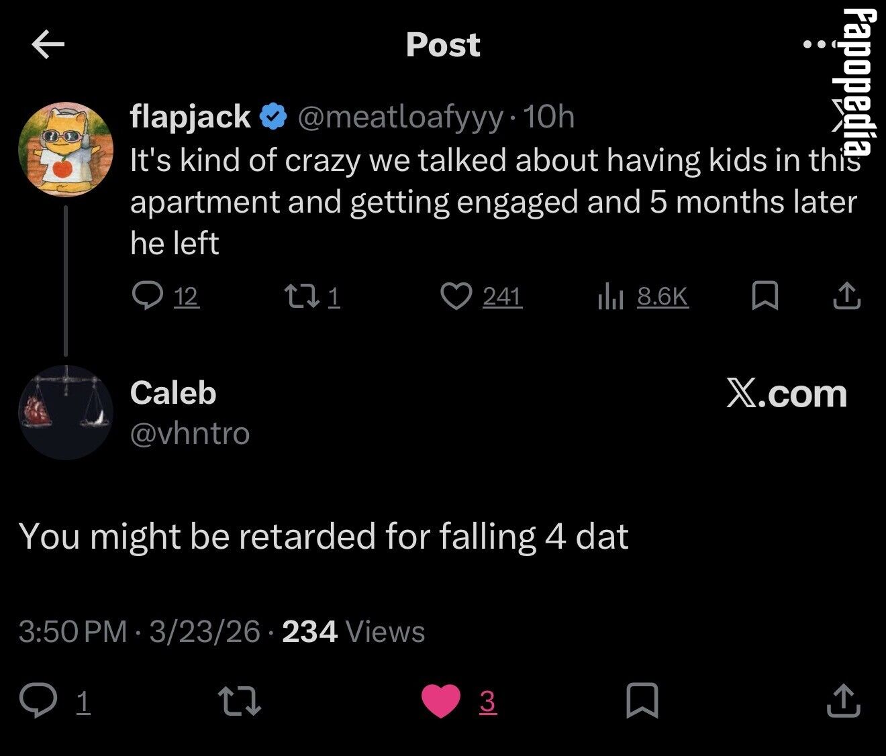Go back using the left arrow
The height and width of the screenshot is (756, 886).
(48, 45)
